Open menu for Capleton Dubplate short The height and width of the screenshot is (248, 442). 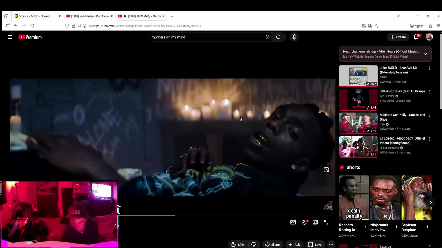coord(427,226)
